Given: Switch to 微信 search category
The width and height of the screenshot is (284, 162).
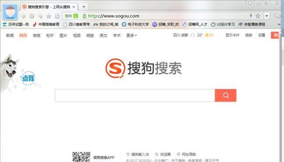Looking at the screenshot, I should [x=37, y=35].
